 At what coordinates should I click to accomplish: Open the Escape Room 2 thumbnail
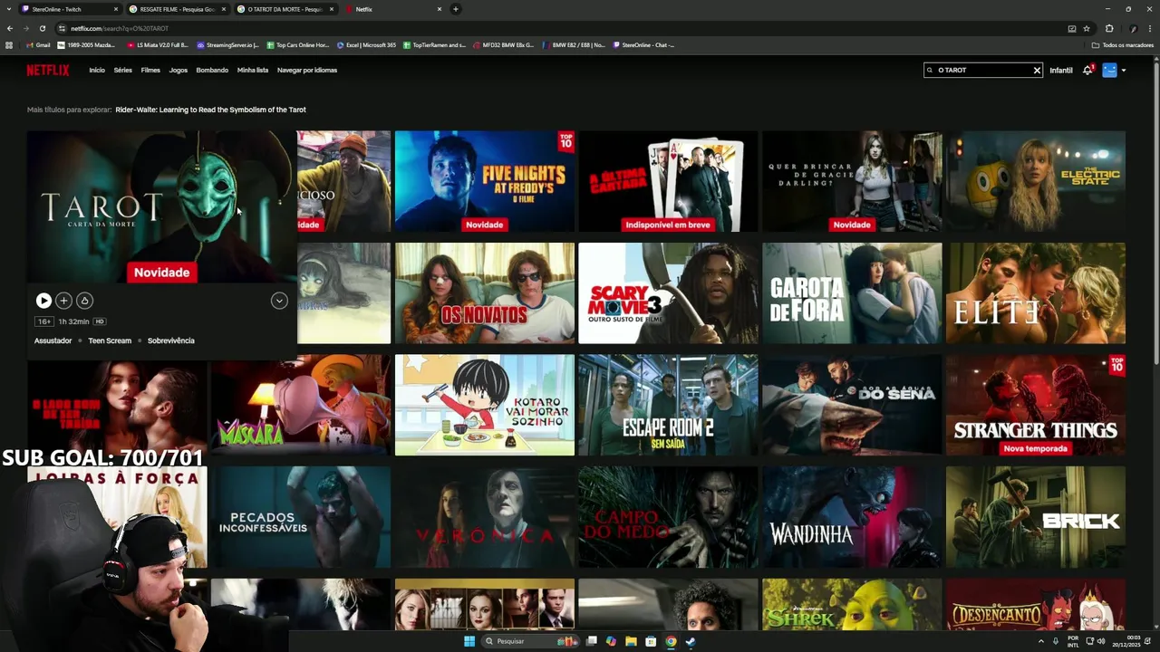click(668, 405)
